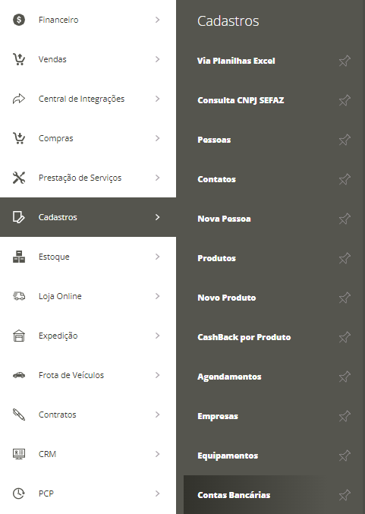The width and height of the screenshot is (365, 514).
Task: Expand the Compras submenu chevron
Action: coord(157,138)
